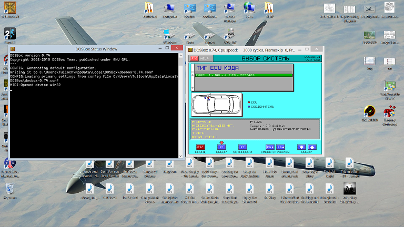The height and width of the screenshot is (227, 404).
Task: Click the up arrow selection key
Action: [x=312, y=148]
